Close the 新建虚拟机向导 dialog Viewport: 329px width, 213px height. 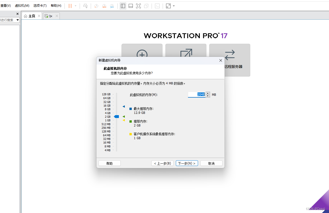click(220, 60)
